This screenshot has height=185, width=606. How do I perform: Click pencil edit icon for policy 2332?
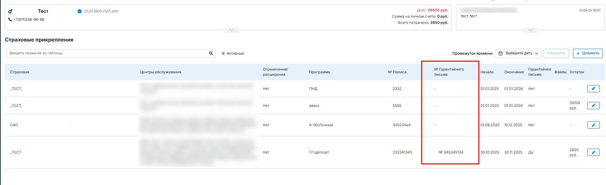(x=593, y=89)
